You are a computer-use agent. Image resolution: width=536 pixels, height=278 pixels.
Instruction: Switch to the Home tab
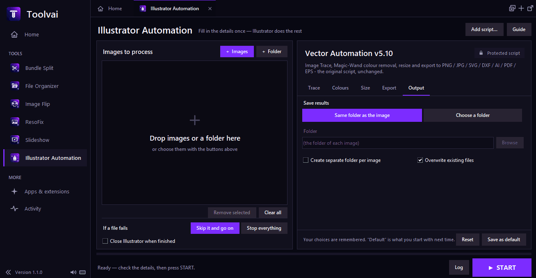point(110,9)
